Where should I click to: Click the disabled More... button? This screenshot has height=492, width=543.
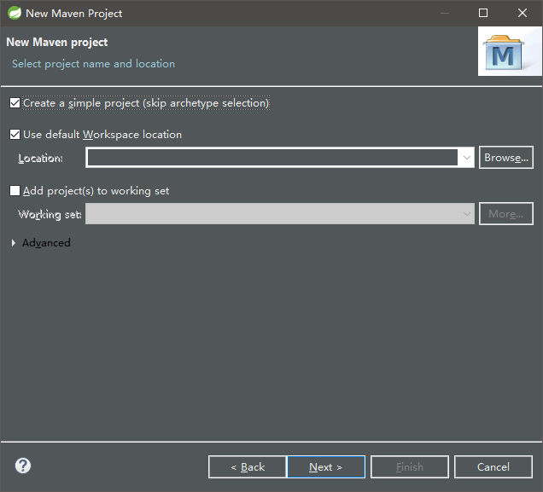pos(506,214)
